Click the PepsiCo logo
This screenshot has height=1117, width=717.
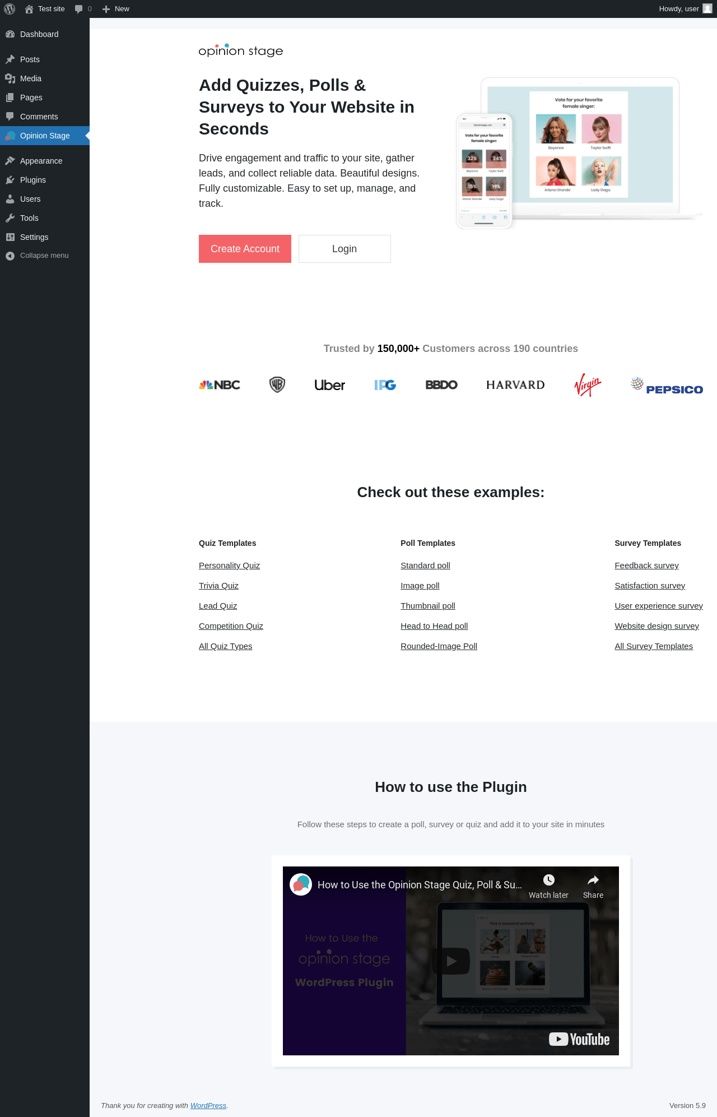click(667, 386)
